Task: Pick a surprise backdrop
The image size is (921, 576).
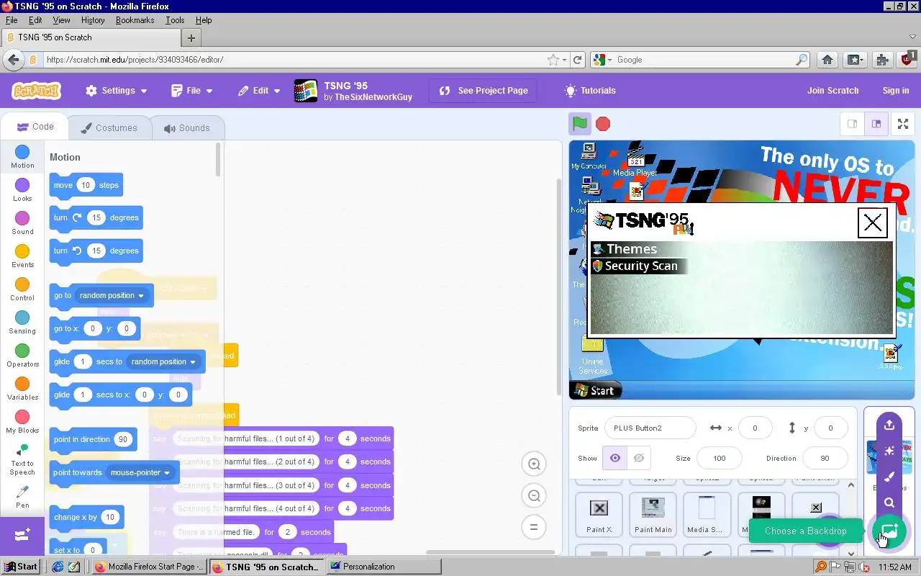Action: 889,451
